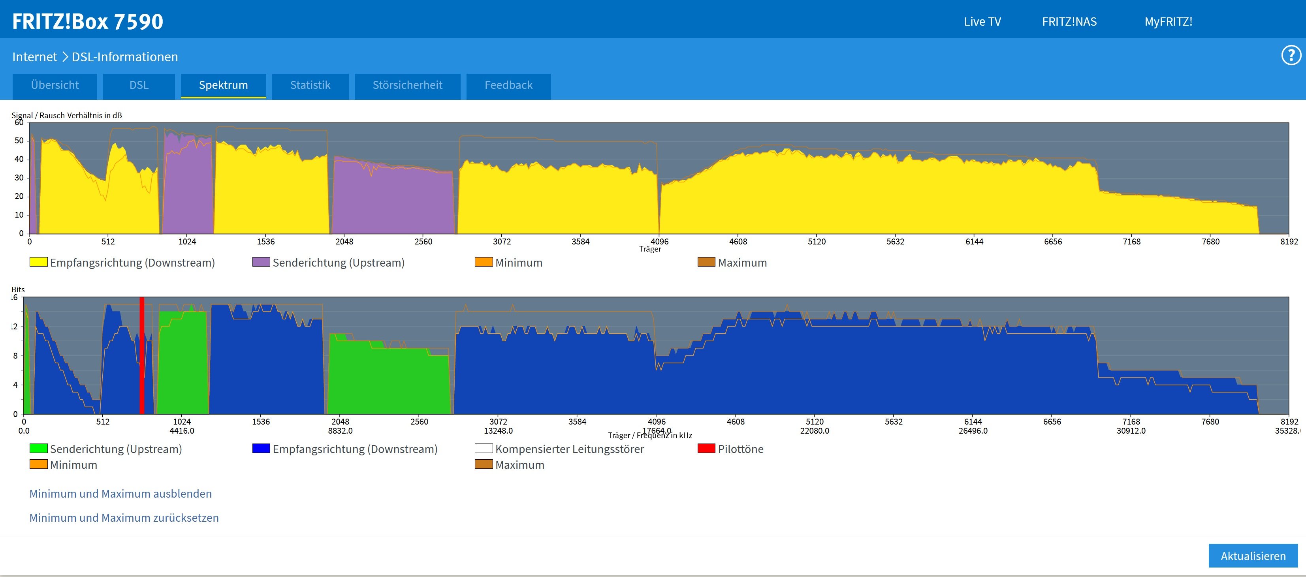Click the help question mark icon
Image resolution: width=1306 pixels, height=577 pixels.
(1290, 55)
